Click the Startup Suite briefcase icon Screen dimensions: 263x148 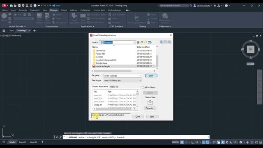click(150, 102)
